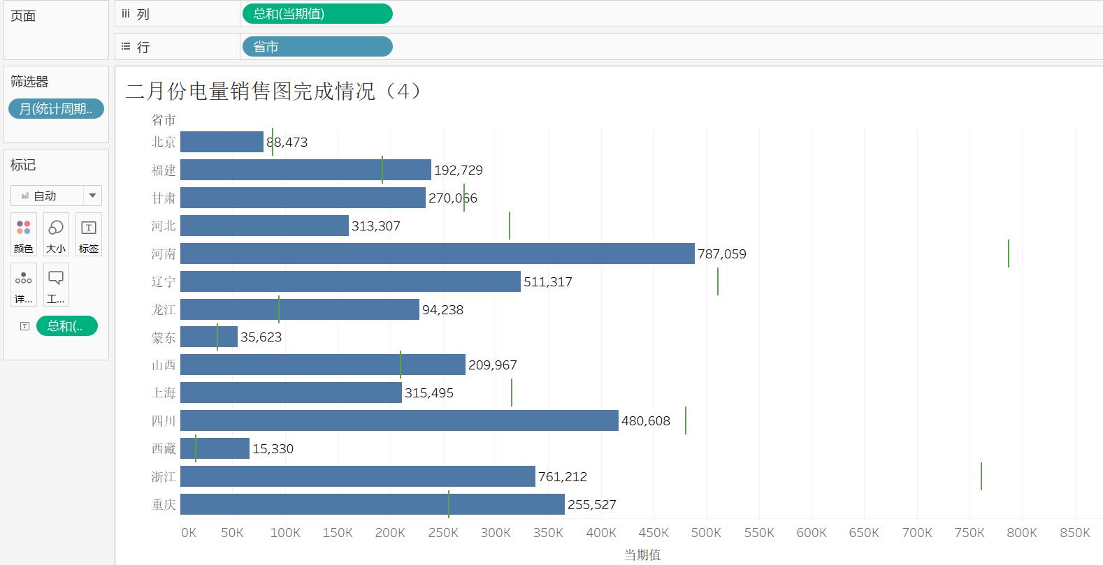
Task: Click the 500K axis tick label
Action: pyautogui.click(x=706, y=532)
